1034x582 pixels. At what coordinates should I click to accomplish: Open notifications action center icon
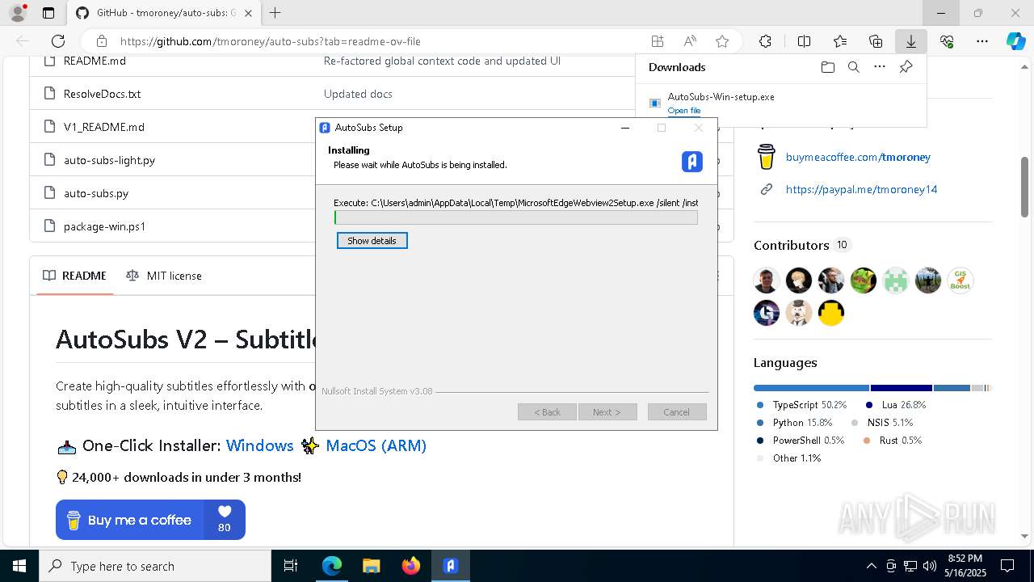[1007, 566]
